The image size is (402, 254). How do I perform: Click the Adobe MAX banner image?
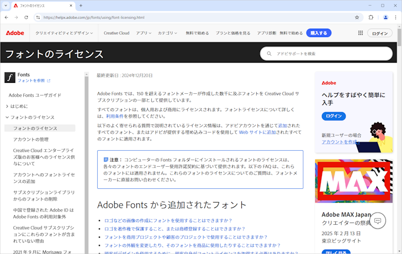tap(353, 181)
